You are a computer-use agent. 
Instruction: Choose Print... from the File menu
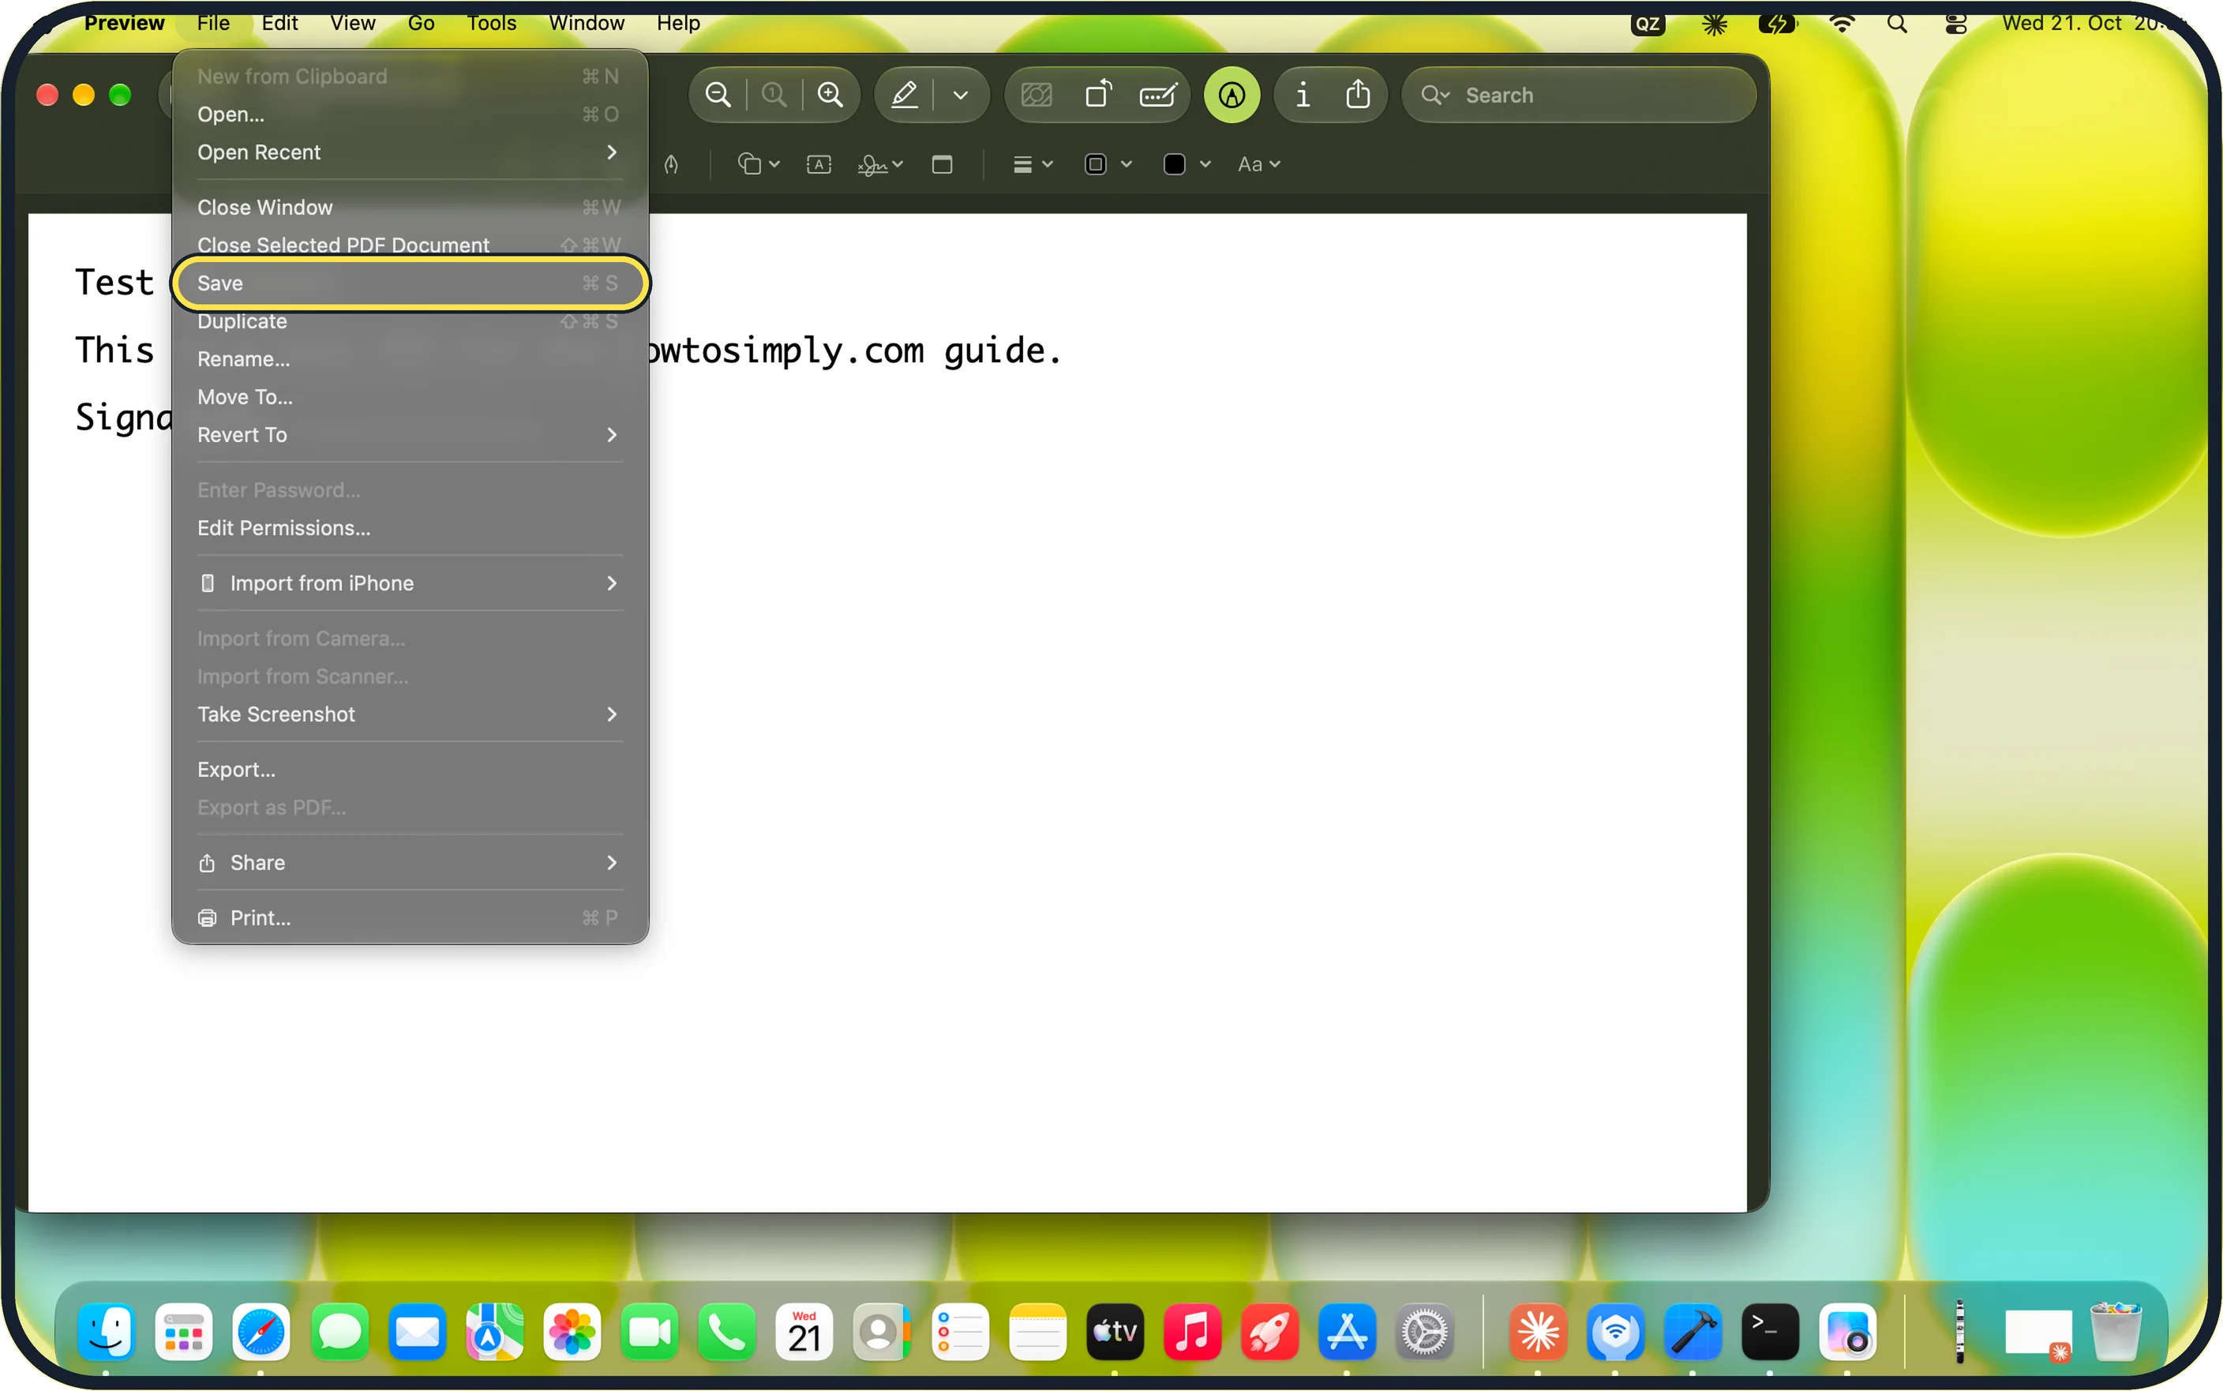point(410,918)
